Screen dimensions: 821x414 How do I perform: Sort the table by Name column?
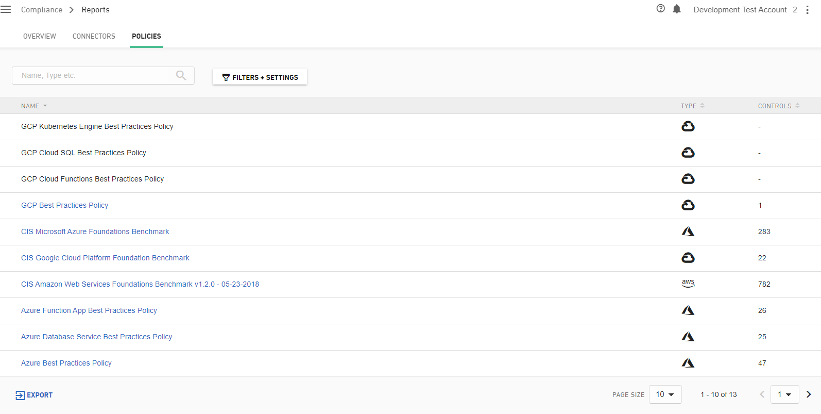click(30, 106)
